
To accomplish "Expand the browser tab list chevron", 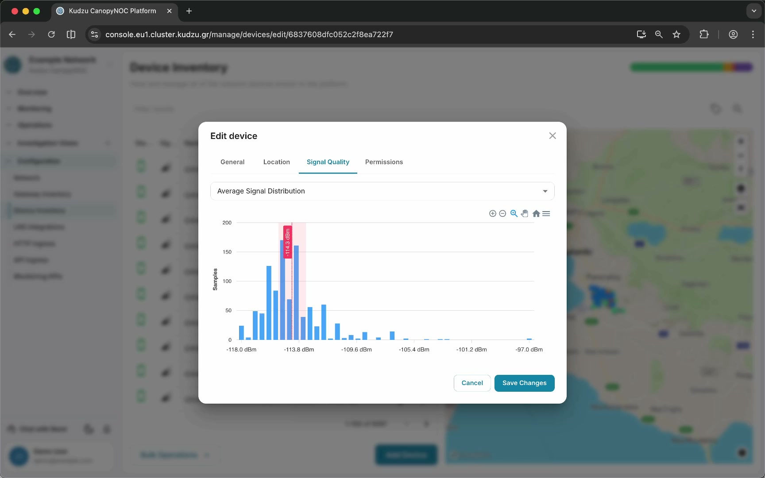I will [x=754, y=11].
